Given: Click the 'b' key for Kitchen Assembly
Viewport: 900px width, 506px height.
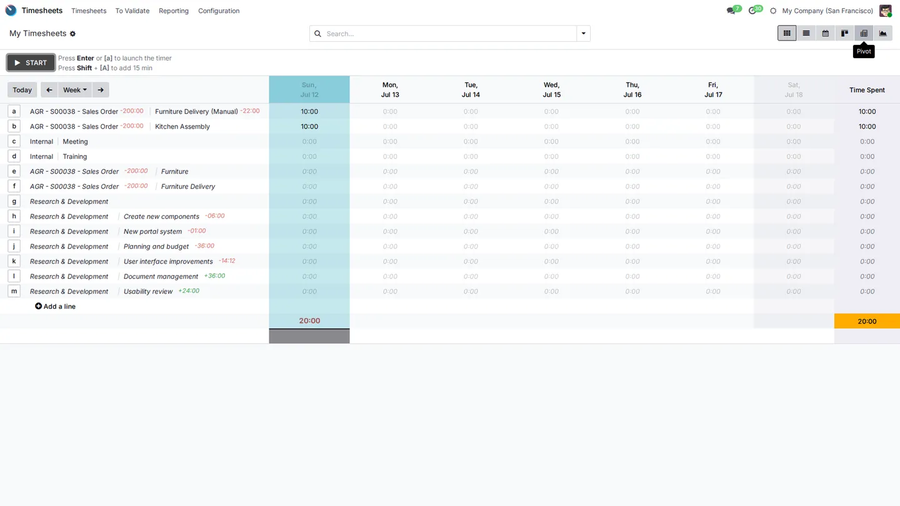Looking at the screenshot, I should (x=14, y=126).
